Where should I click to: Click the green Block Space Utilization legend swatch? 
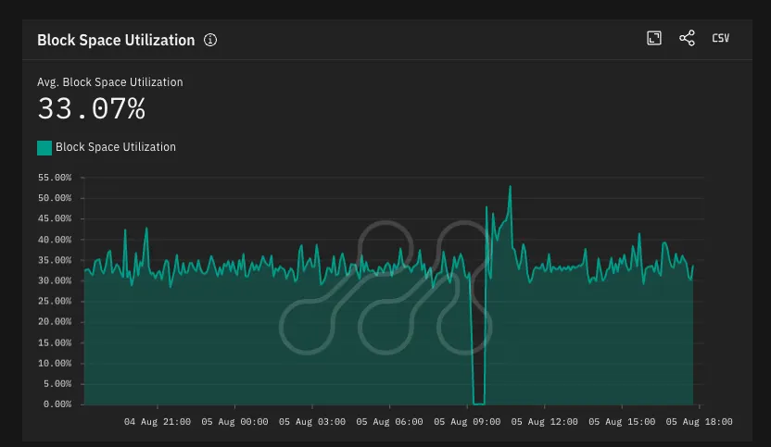pos(44,147)
